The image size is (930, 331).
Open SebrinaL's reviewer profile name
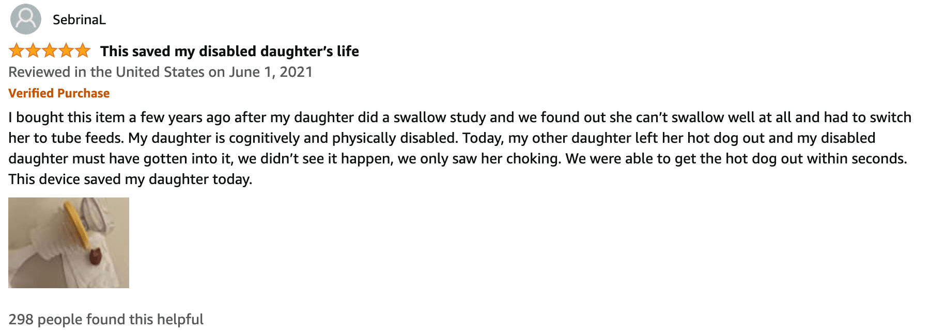[x=79, y=20]
